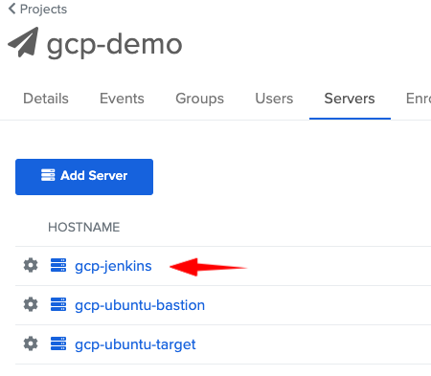Viewport: 431px width, 376px height.
Task: Open settings gear for gcp-ubuntu-target
Action: (31, 343)
